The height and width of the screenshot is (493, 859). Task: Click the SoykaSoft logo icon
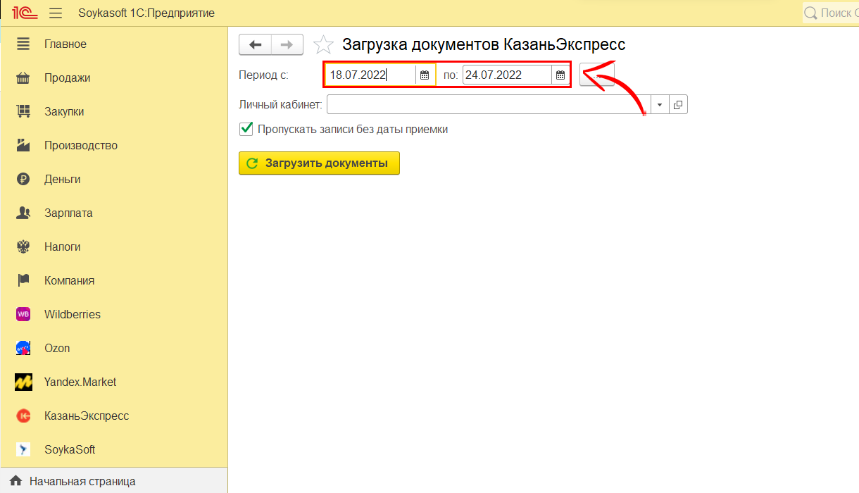pyautogui.click(x=23, y=450)
